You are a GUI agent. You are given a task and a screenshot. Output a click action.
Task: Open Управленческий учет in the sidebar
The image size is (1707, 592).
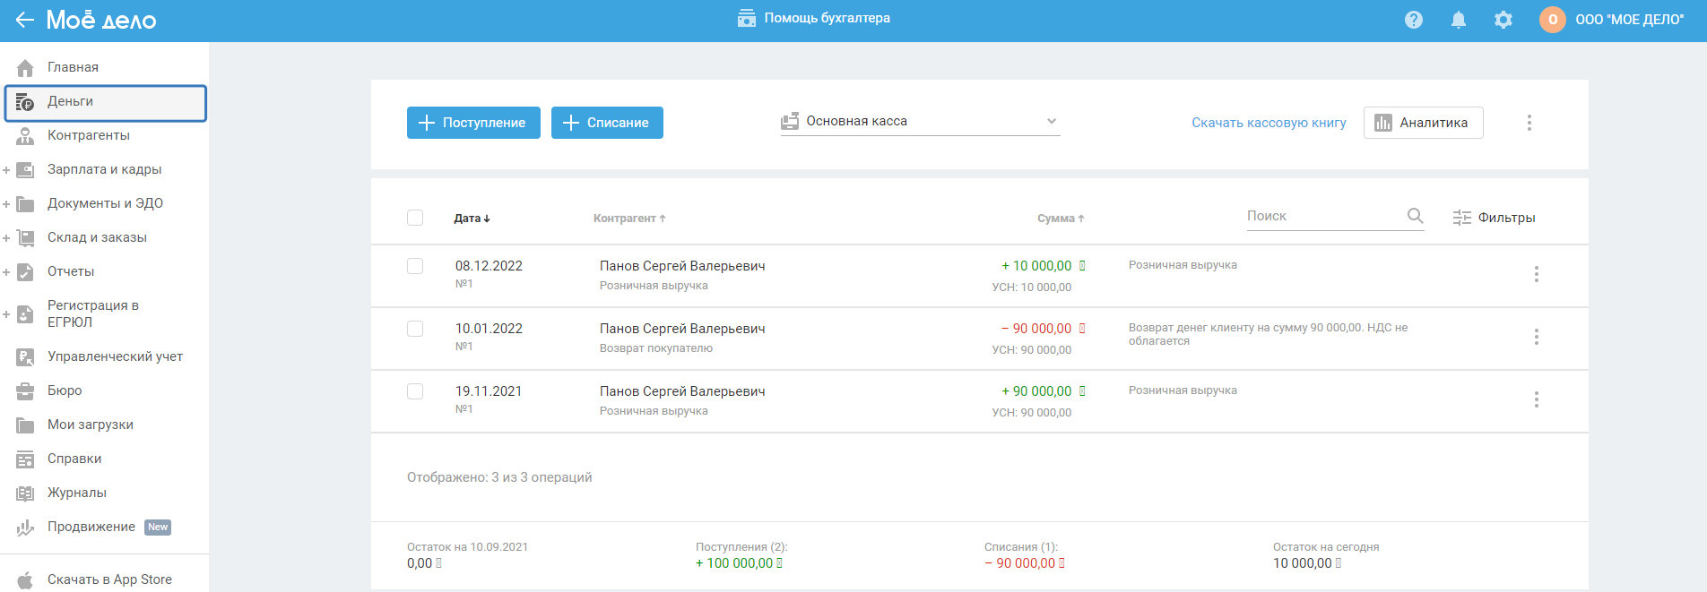point(115,356)
